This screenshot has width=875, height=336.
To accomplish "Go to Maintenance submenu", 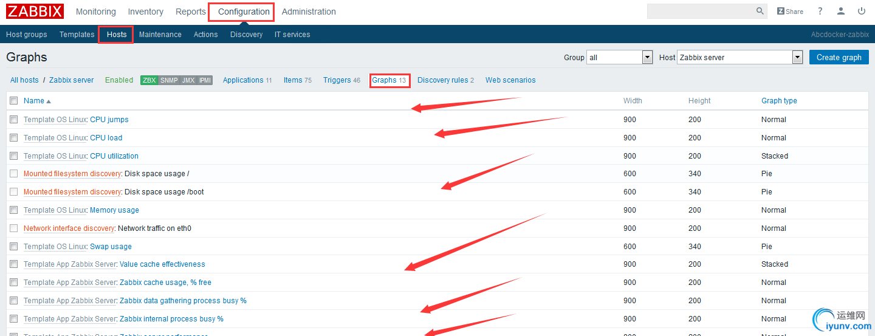I will tap(160, 35).
